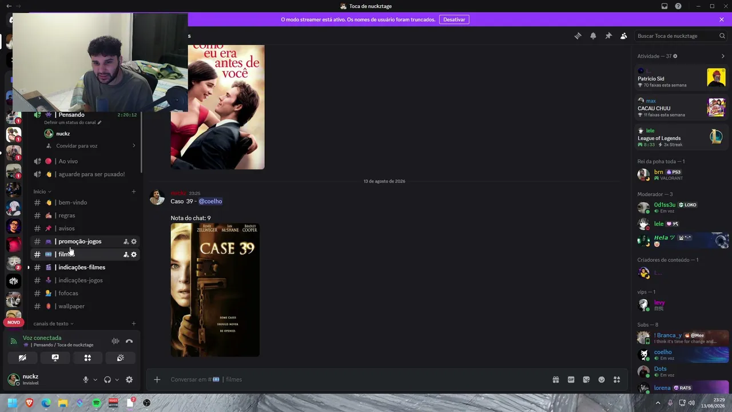Start an activity from voice controls
The height and width of the screenshot is (412, 732).
pyautogui.click(x=87, y=358)
